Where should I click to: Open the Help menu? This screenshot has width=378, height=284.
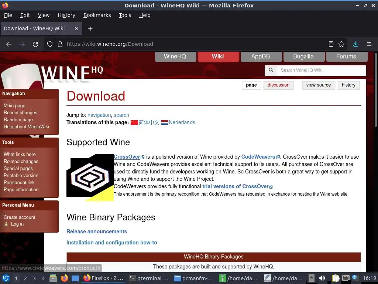145,15
